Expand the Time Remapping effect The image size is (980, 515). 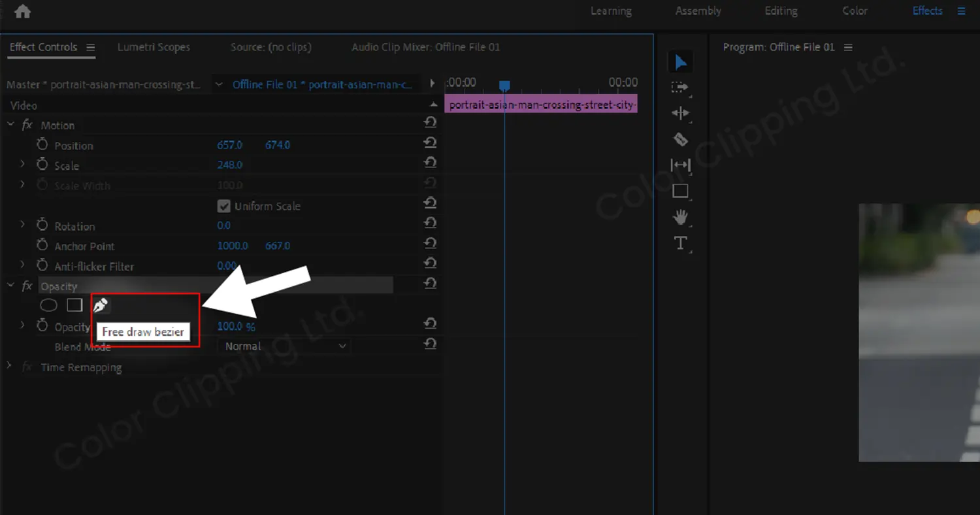pyautogui.click(x=9, y=367)
